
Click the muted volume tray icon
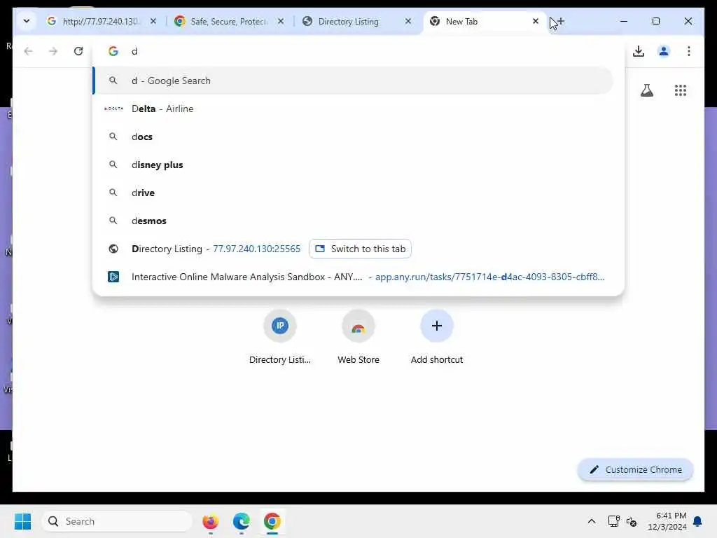pyautogui.click(x=632, y=521)
